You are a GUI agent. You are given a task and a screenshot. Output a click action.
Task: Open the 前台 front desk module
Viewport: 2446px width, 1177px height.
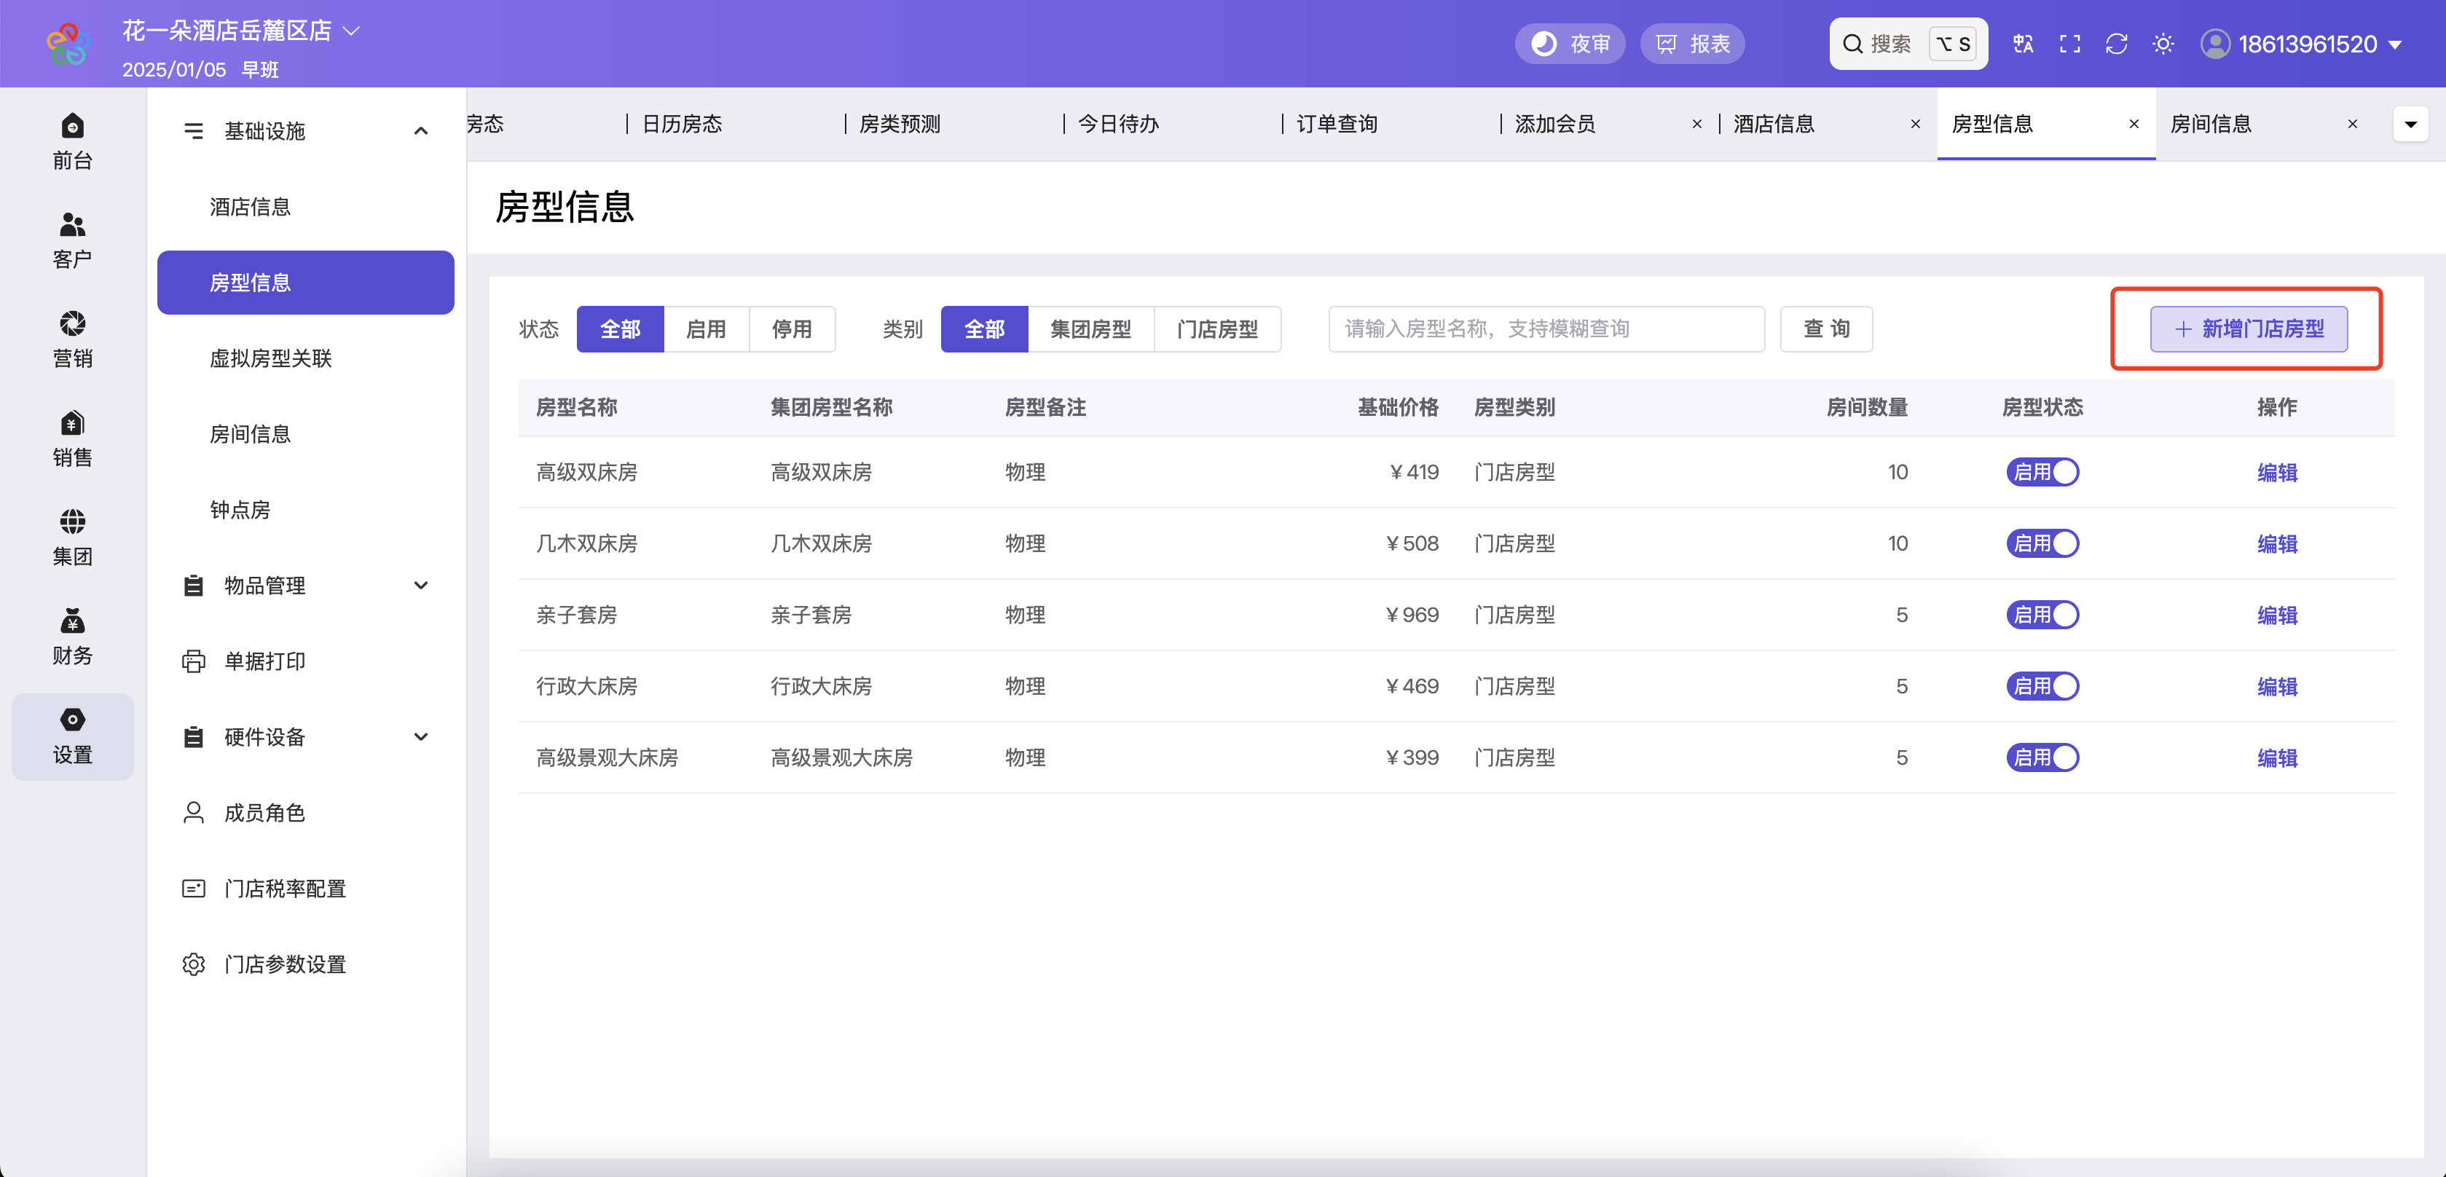coord(72,141)
